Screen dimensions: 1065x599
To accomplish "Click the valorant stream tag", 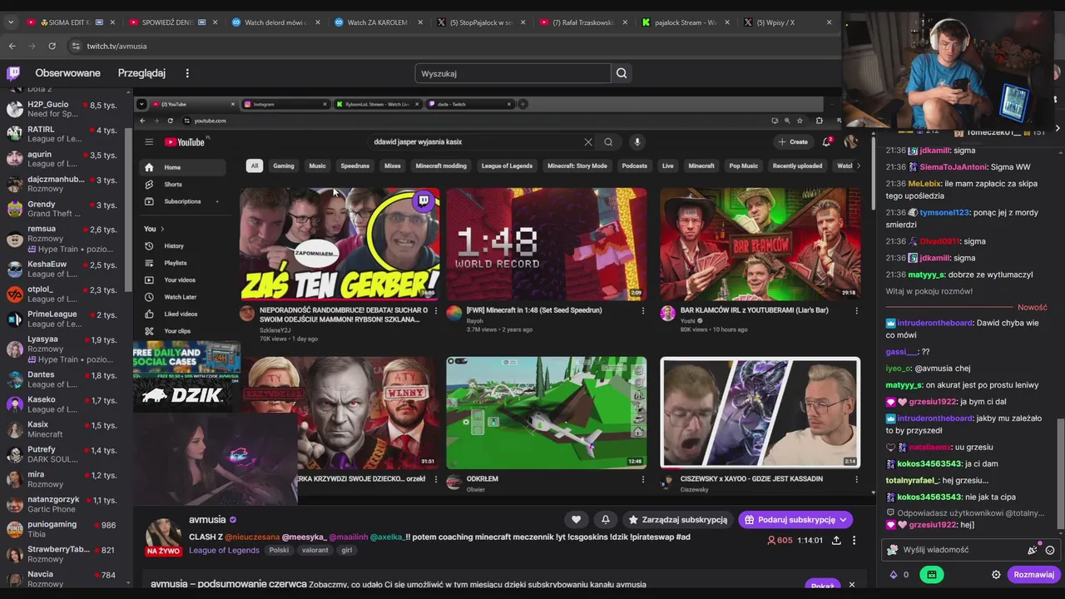I will [x=315, y=550].
